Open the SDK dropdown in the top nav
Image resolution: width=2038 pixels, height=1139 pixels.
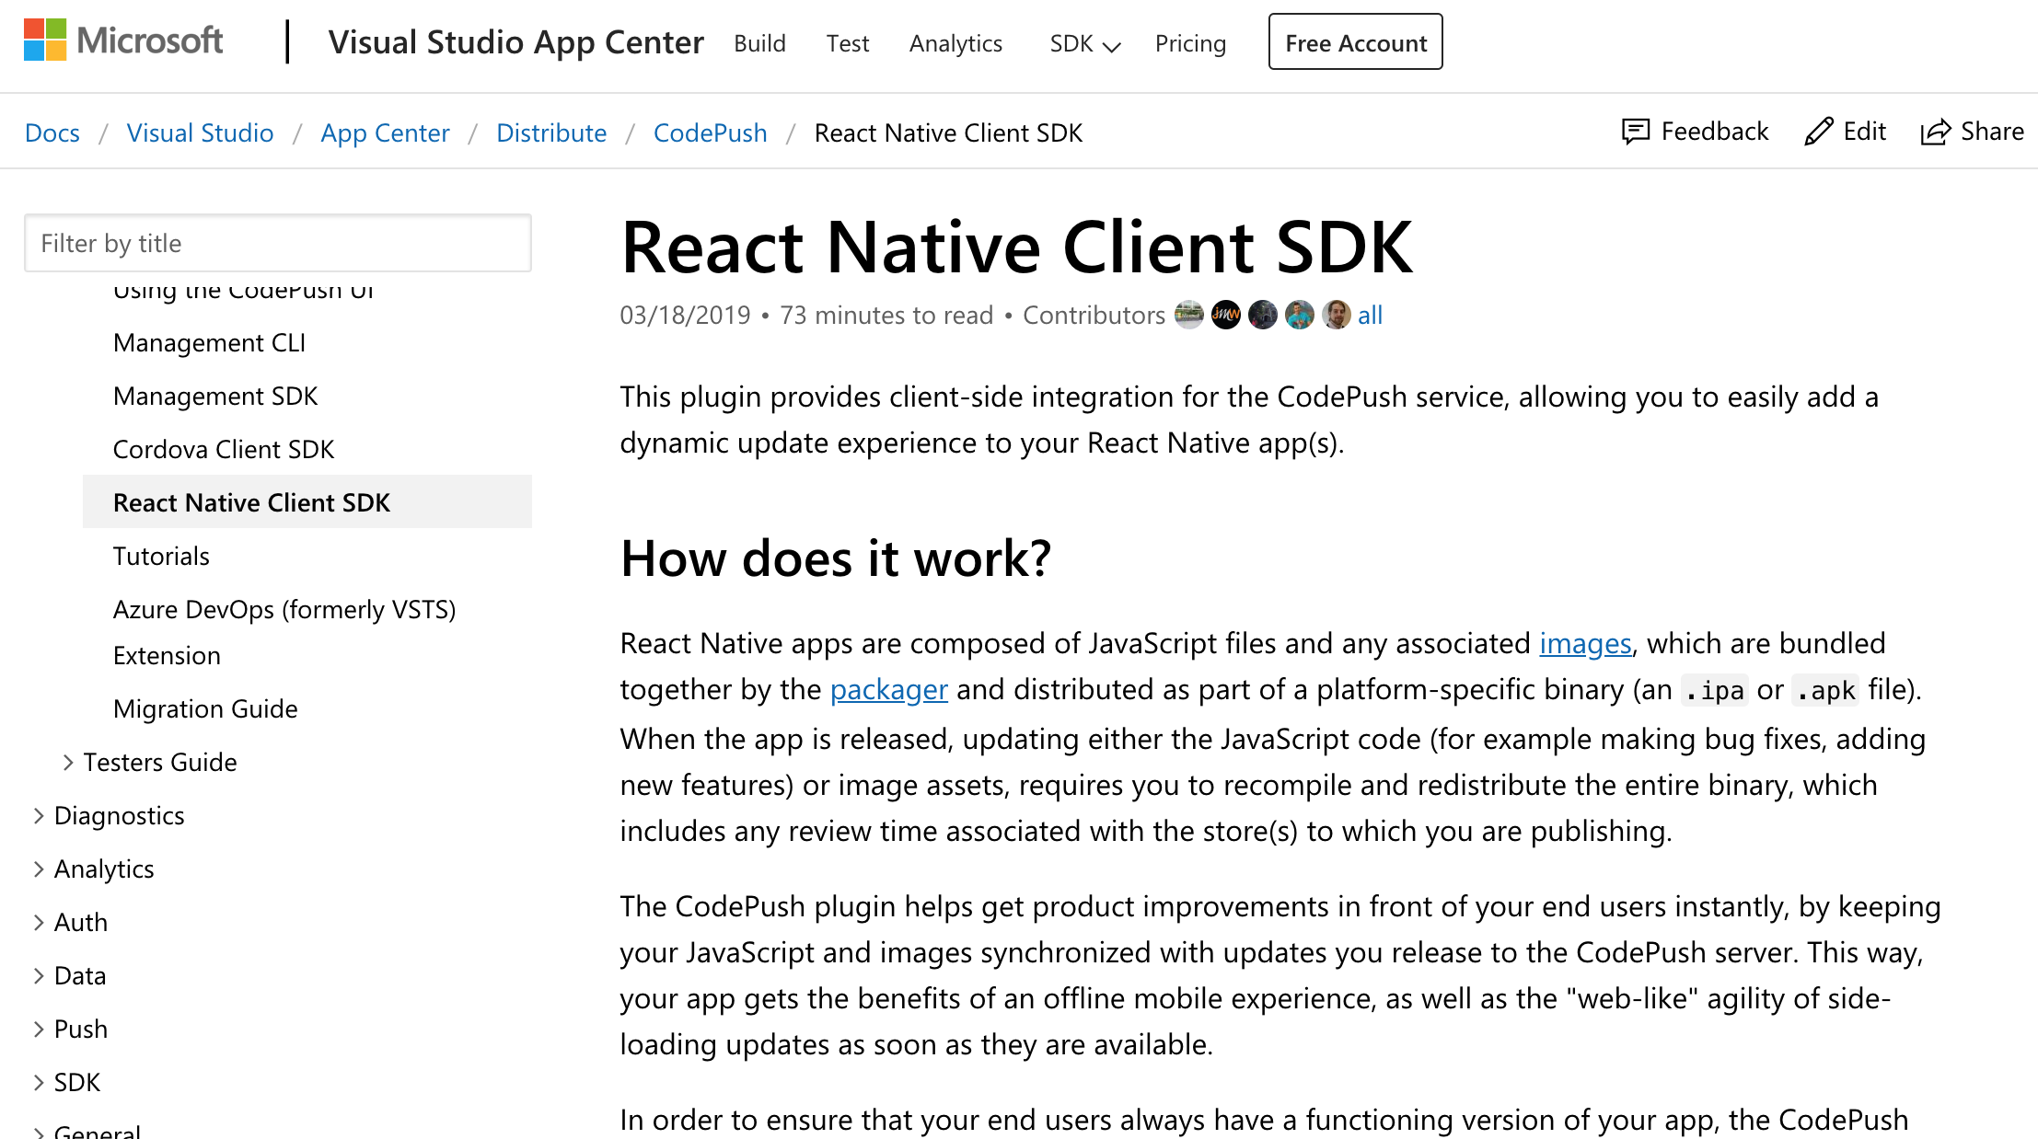click(x=1084, y=43)
